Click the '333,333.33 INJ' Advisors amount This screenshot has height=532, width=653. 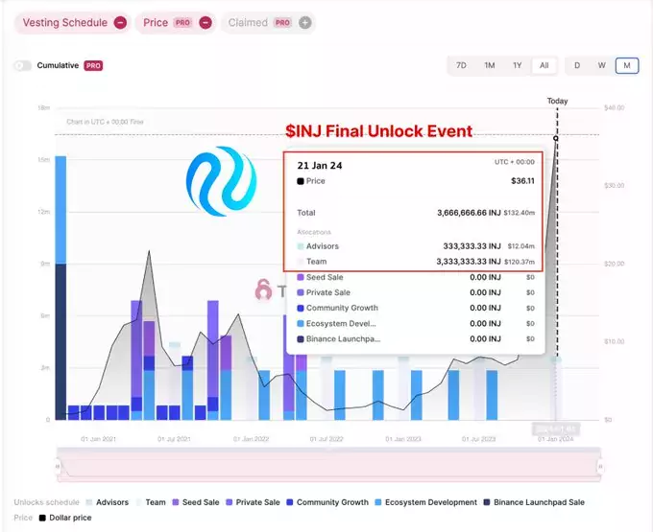click(x=472, y=246)
